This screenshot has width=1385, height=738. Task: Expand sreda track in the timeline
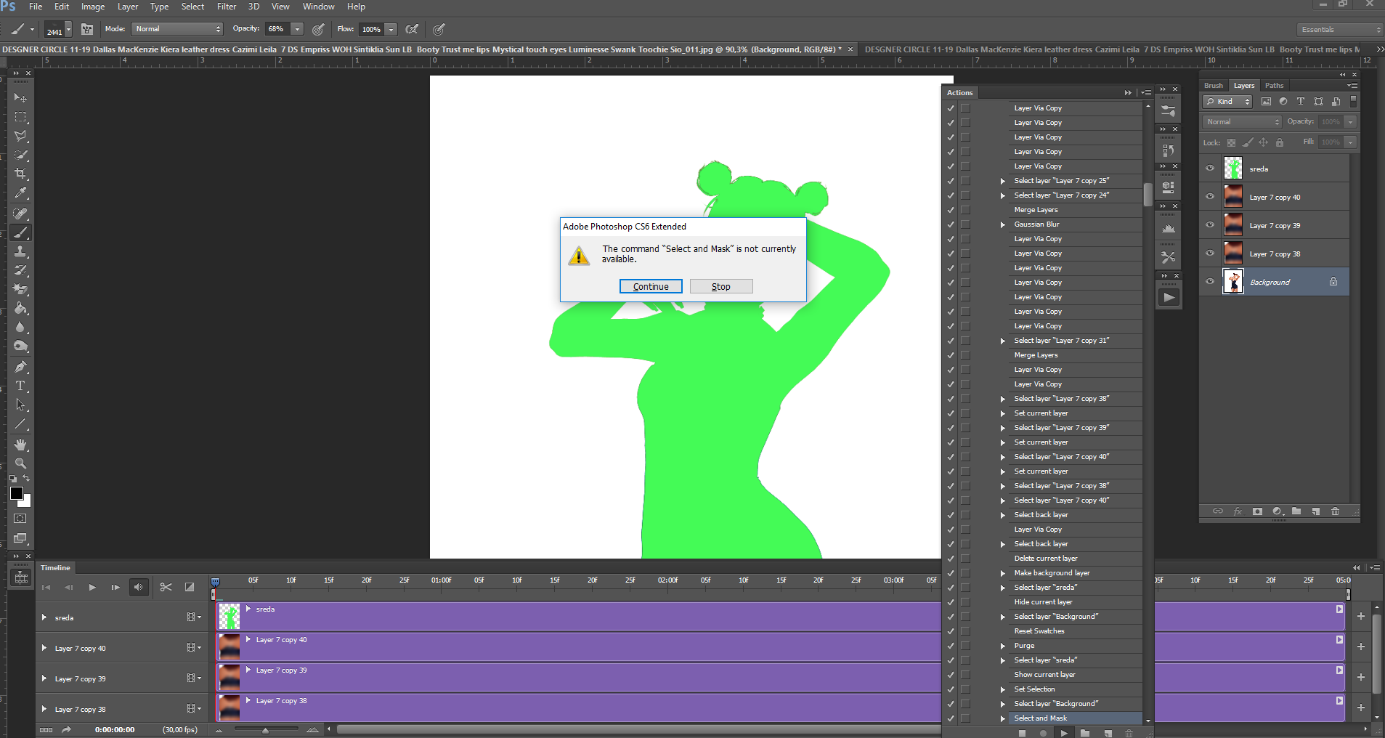[x=44, y=617]
